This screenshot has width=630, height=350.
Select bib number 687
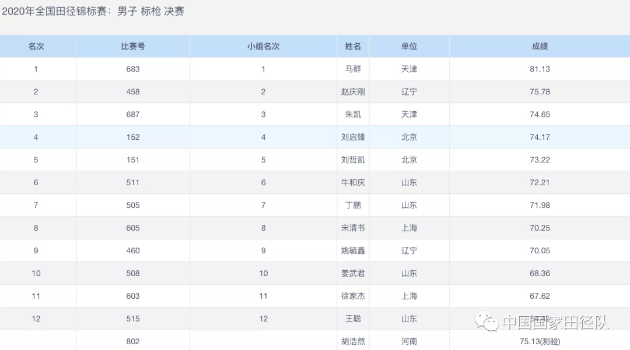tap(133, 114)
